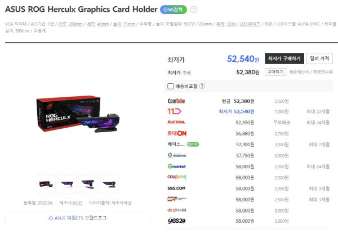Image resolution: width=338 pixels, height=234 pixels.
Task: Open the Coupang seller logo
Action: [x=177, y=177]
